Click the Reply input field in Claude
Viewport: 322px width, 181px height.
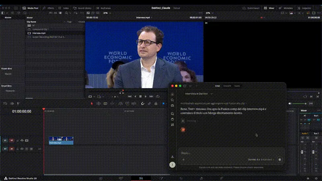pos(231,153)
